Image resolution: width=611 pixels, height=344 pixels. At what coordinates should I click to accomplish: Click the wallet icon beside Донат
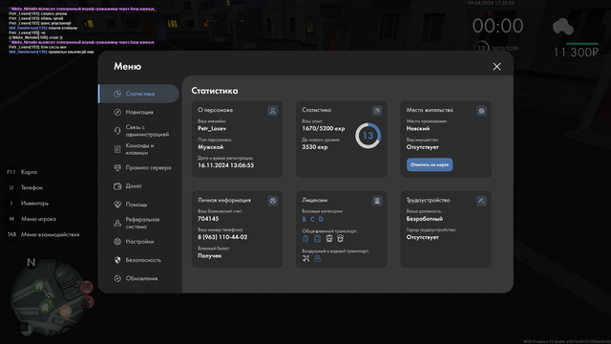117,186
